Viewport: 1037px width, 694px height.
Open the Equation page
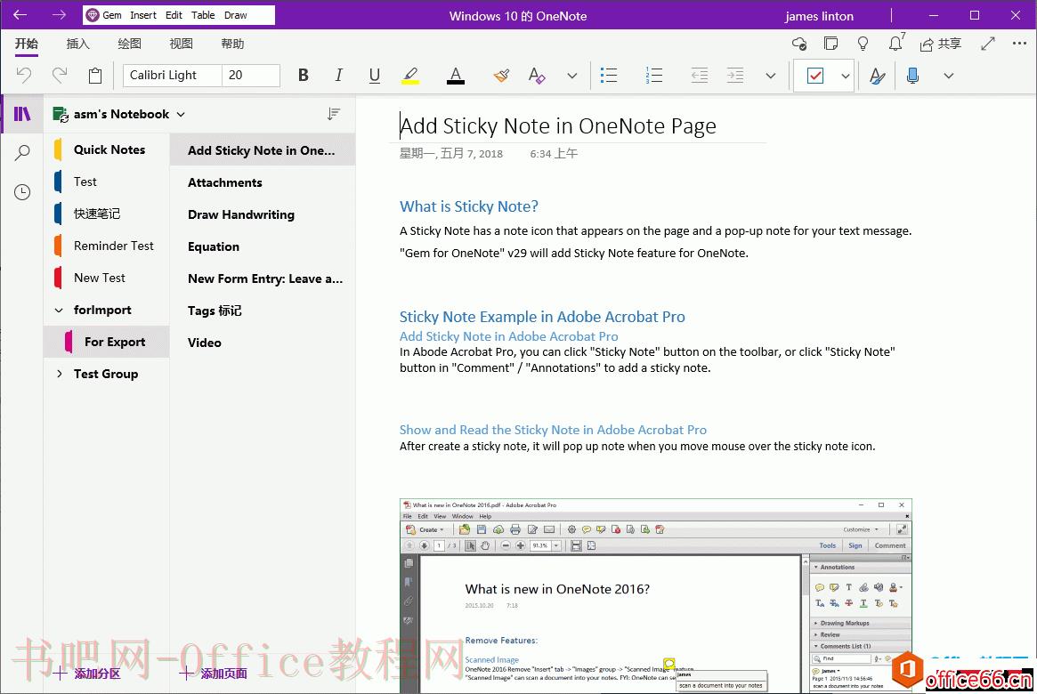click(x=263, y=246)
